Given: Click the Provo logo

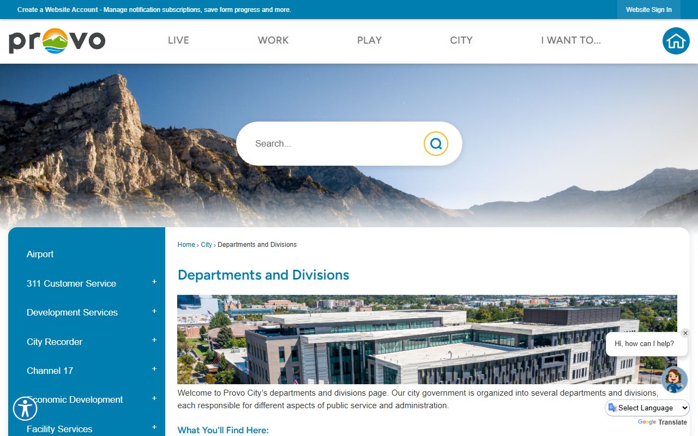Looking at the screenshot, I should click(x=57, y=41).
